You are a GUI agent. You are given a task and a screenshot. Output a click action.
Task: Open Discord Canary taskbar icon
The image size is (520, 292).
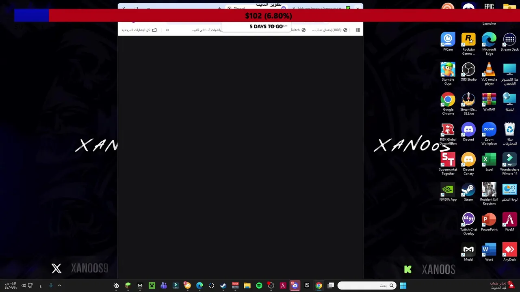[x=187, y=286]
